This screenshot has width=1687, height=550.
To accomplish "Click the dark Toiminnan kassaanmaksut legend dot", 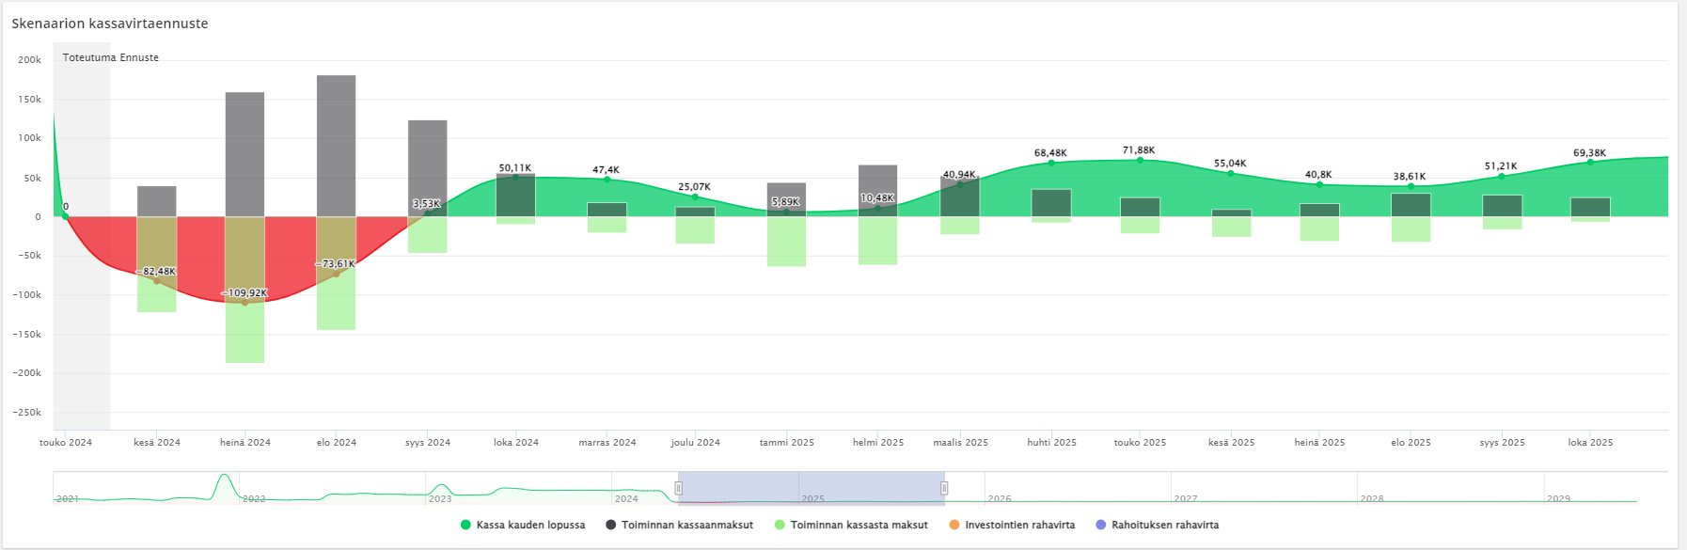I will tap(611, 525).
